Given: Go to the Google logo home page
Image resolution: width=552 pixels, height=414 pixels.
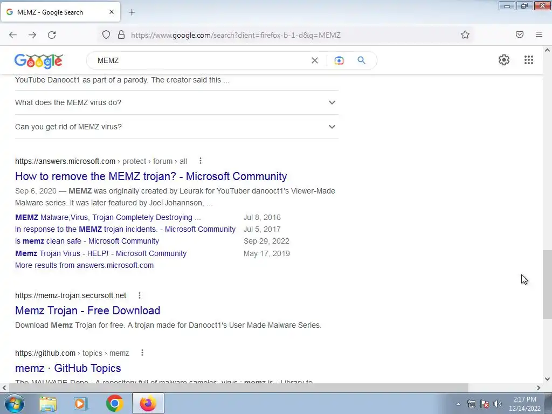Looking at the screenshot, I should 39,60.
